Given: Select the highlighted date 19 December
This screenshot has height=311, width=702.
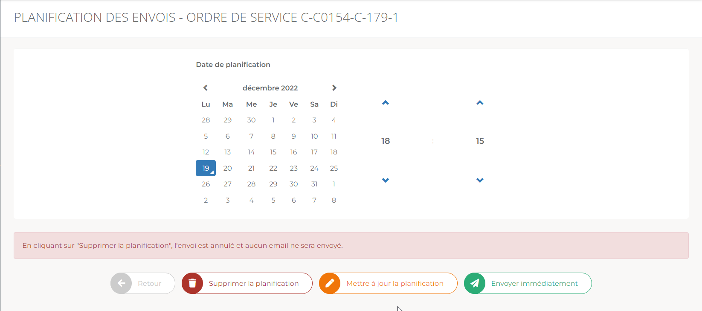Looking at the screenshot, I should click(x=206, y=168).
